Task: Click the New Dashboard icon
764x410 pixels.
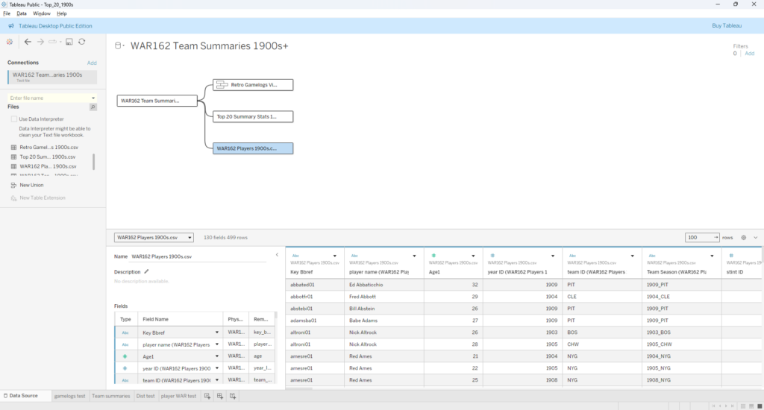Action: pyautogui.click(x=219, y=396)
